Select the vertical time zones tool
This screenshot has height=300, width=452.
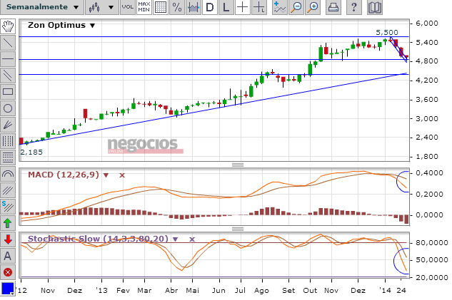coord(8,141)
